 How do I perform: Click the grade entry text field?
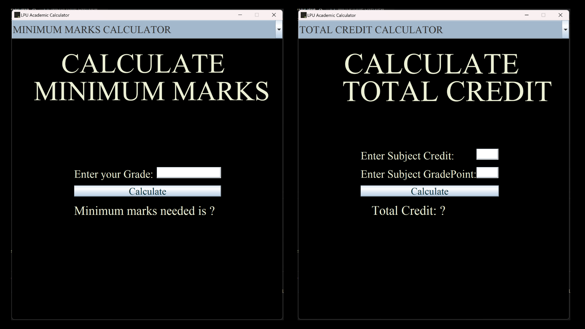(x=188, y=172)
